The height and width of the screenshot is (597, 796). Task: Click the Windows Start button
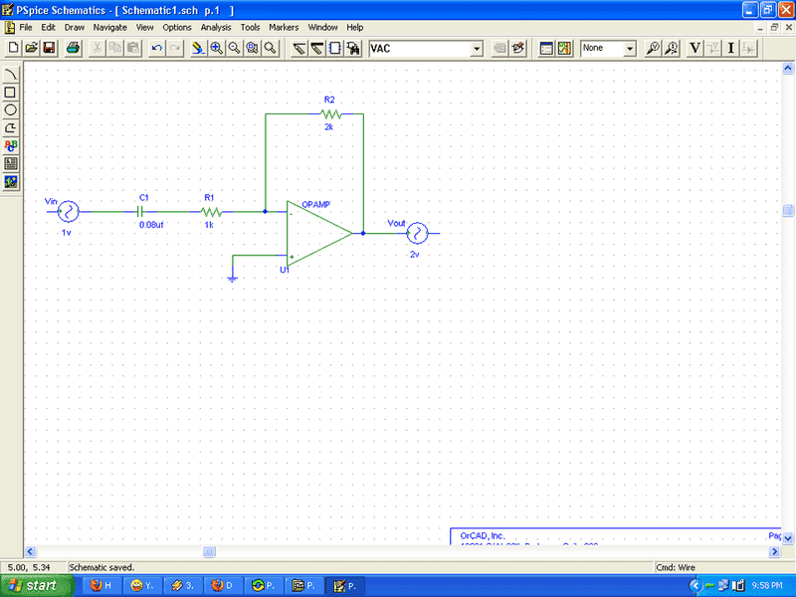33,585
